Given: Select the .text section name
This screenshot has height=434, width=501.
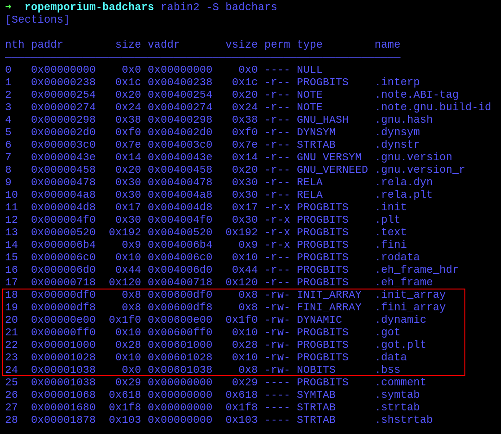Looking at the screenshot, I should (390, 233).
